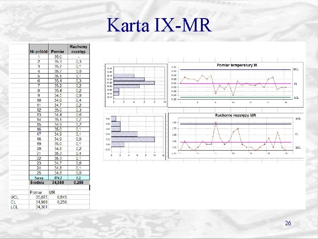Click the mean value 34,988 in the Średnia row
Image resolution: width=318 pixels, height=239 pixels.
(58, 182)
